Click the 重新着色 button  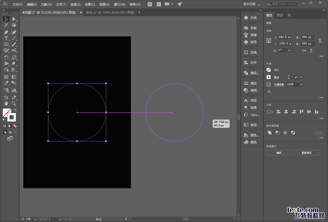click(x=306, y=153)
